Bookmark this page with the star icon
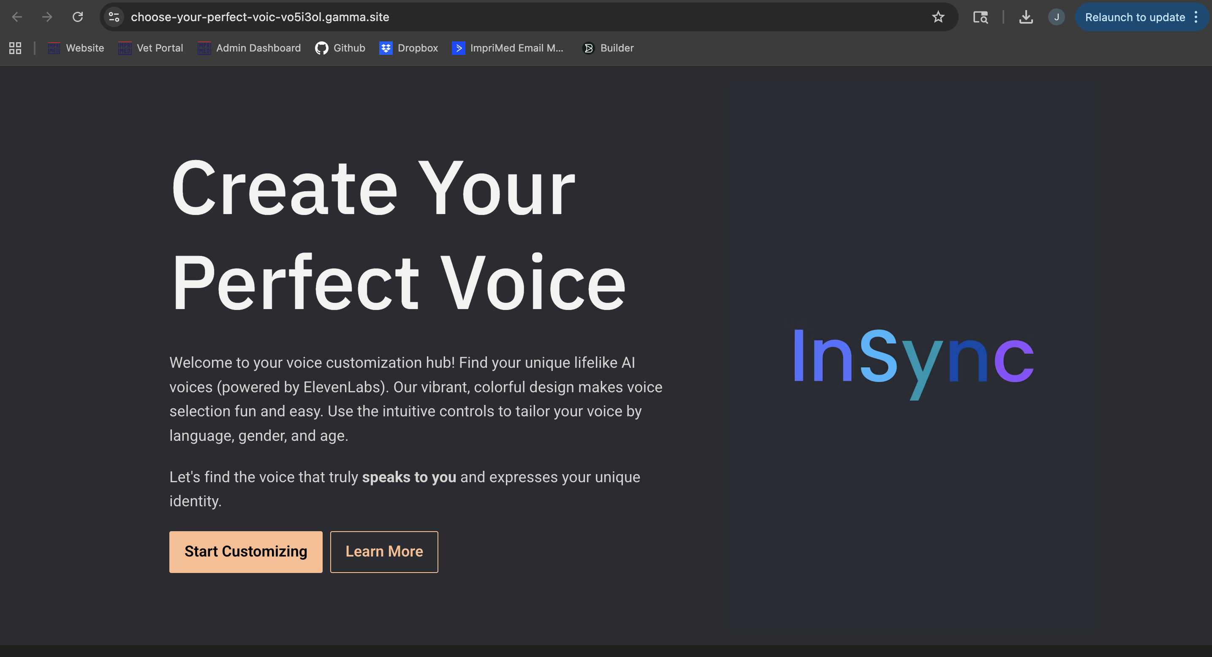 pos(938,17)
